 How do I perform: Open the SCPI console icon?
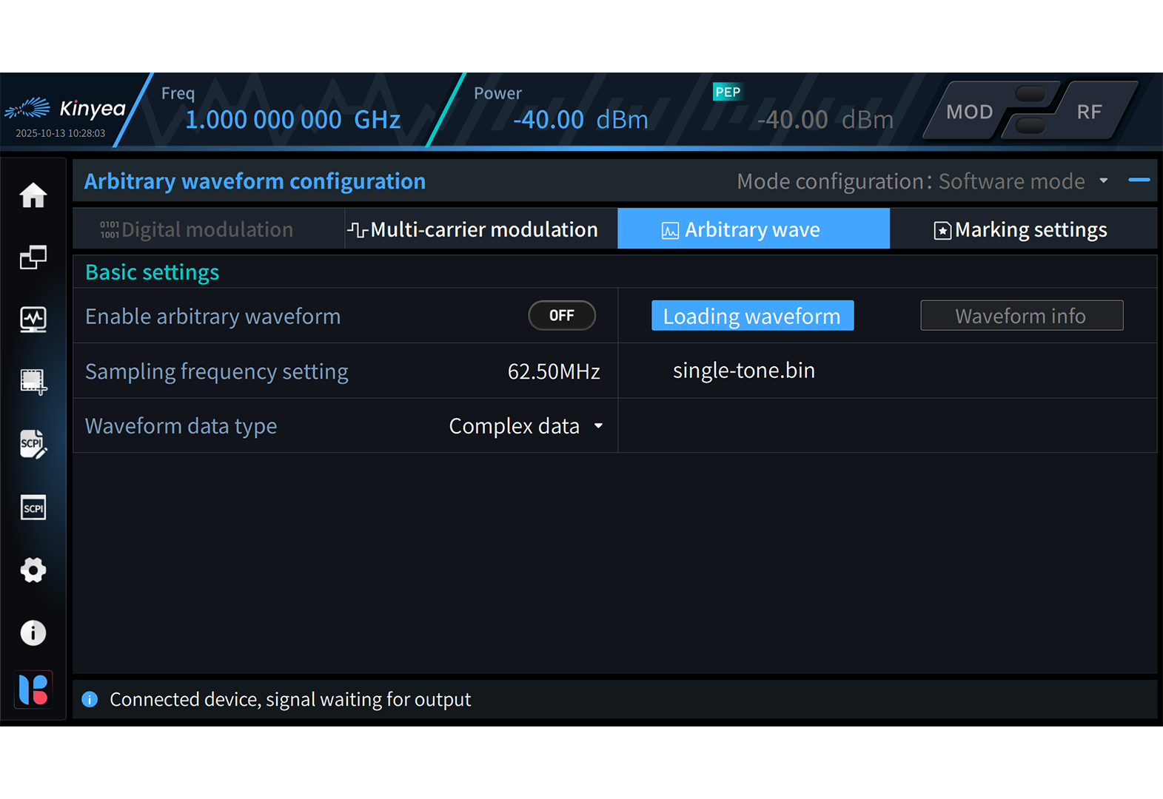coord(33,508)
